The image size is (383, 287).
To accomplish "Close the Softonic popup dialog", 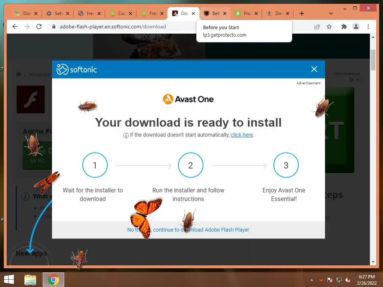I will [x=314, y=69].
